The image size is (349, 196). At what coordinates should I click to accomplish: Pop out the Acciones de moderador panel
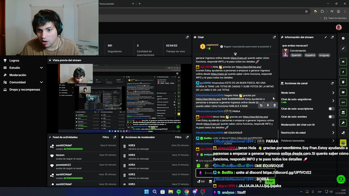187,137
